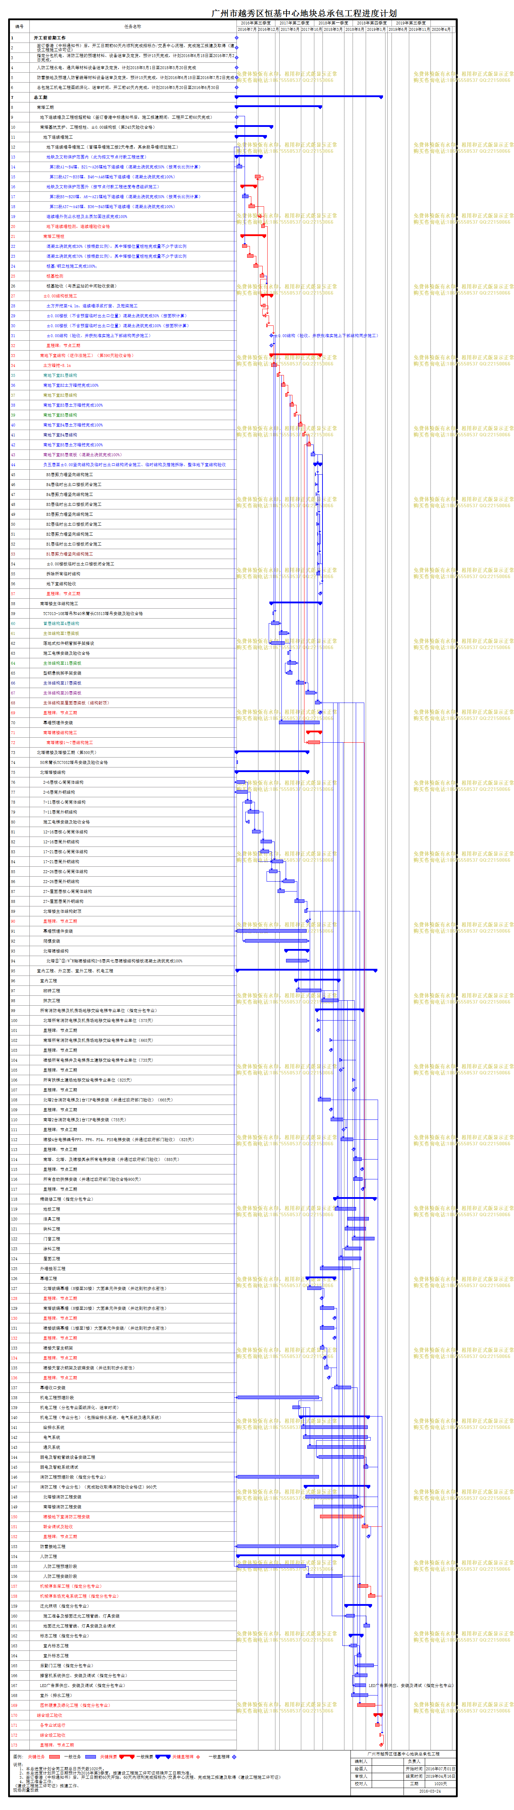Select row 142 电气系统
The image size is (514, 1810).
pos(123,1437)
